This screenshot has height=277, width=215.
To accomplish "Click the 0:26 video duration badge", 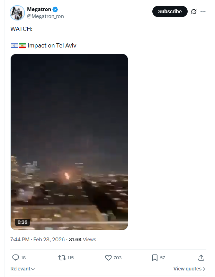I will coord(23,222).
